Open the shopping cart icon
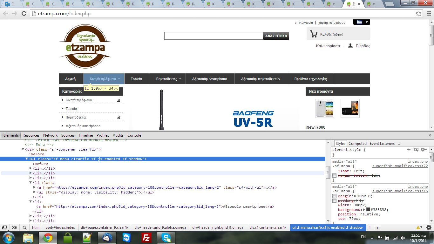The height and width of the screenshot is (244, 434). tap(314, 34)
